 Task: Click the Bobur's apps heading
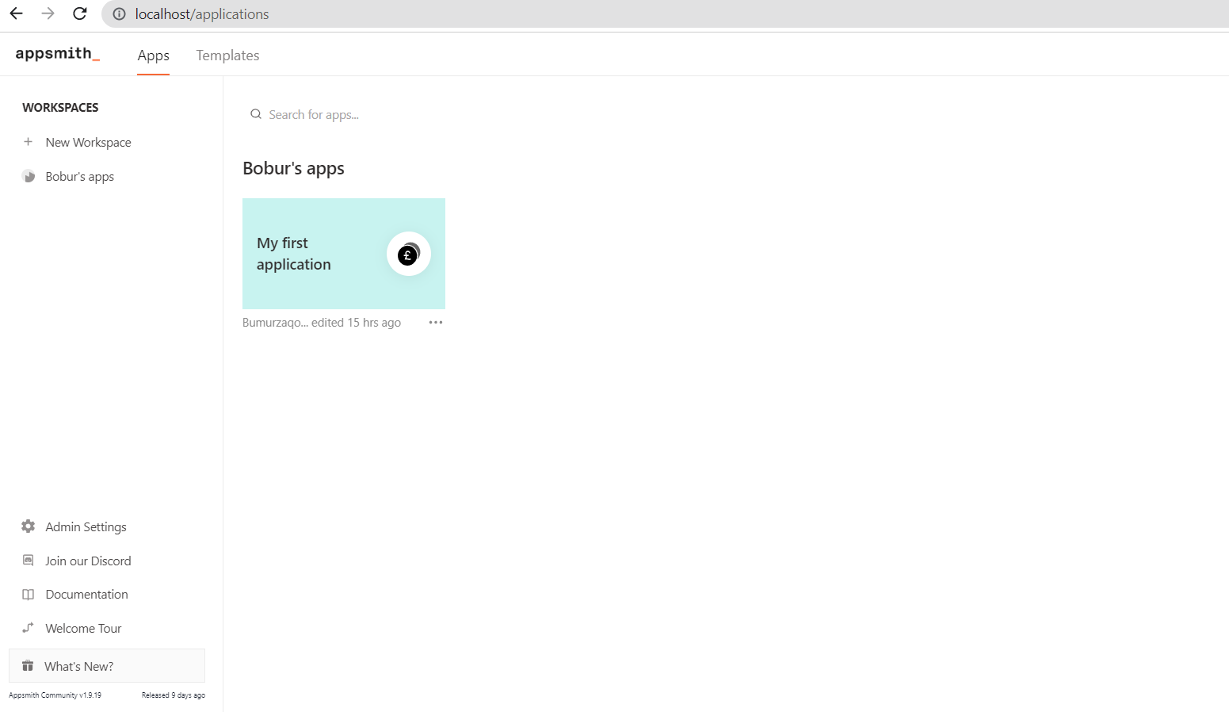coord(293,168)
